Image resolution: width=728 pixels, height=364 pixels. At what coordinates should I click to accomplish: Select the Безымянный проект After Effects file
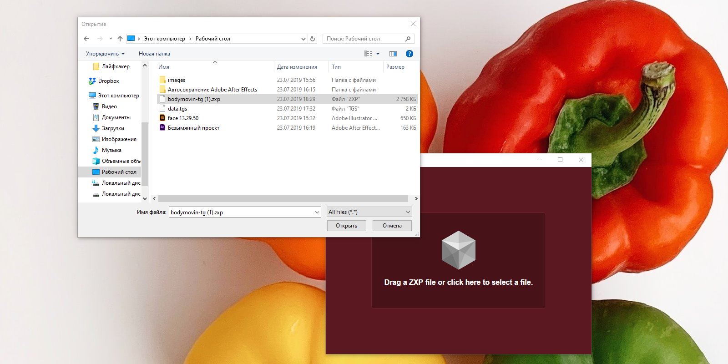pos(288,128)
